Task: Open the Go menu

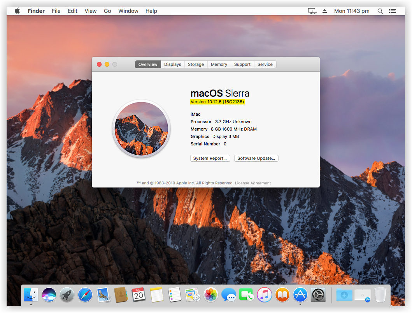Action: tap(107, 11)
